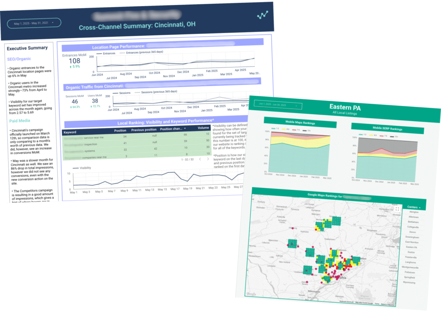This screenshot has width=441, height=311.
Task: Select Bethlehem in the Centers sidebar
Action: 413,222
